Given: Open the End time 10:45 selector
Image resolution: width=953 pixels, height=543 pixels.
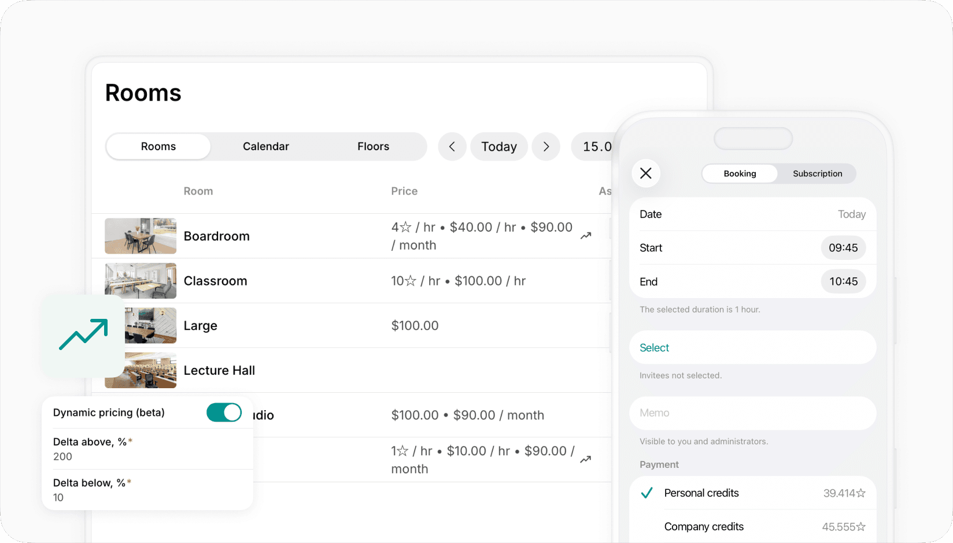Looking at the screenshot, I should tap(843, 281).
